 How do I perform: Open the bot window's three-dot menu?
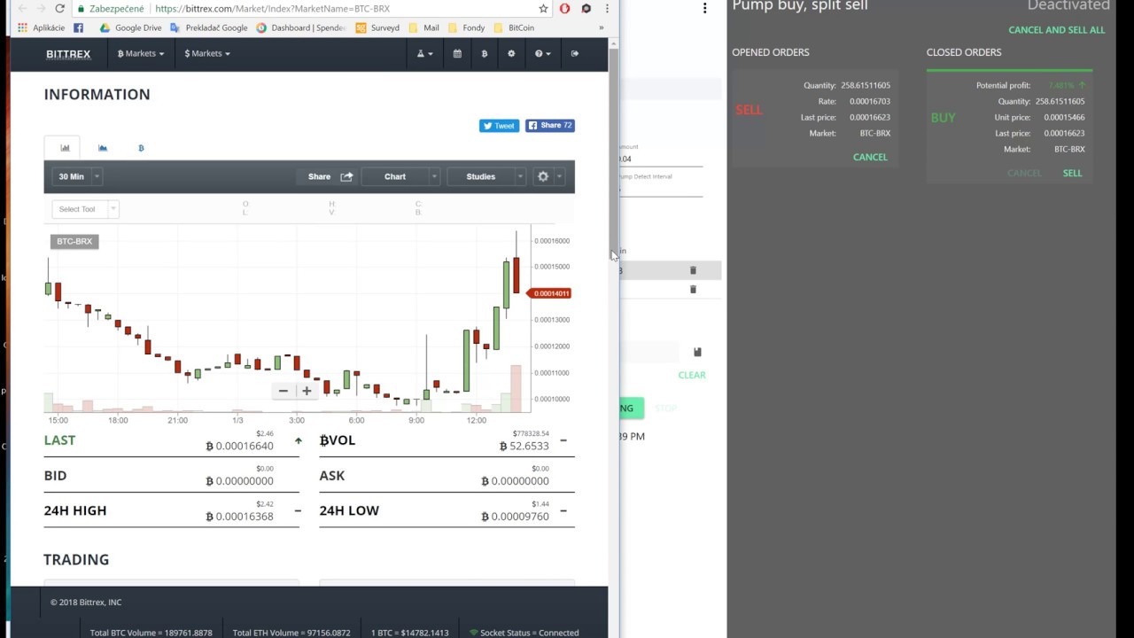click(704, 8)
